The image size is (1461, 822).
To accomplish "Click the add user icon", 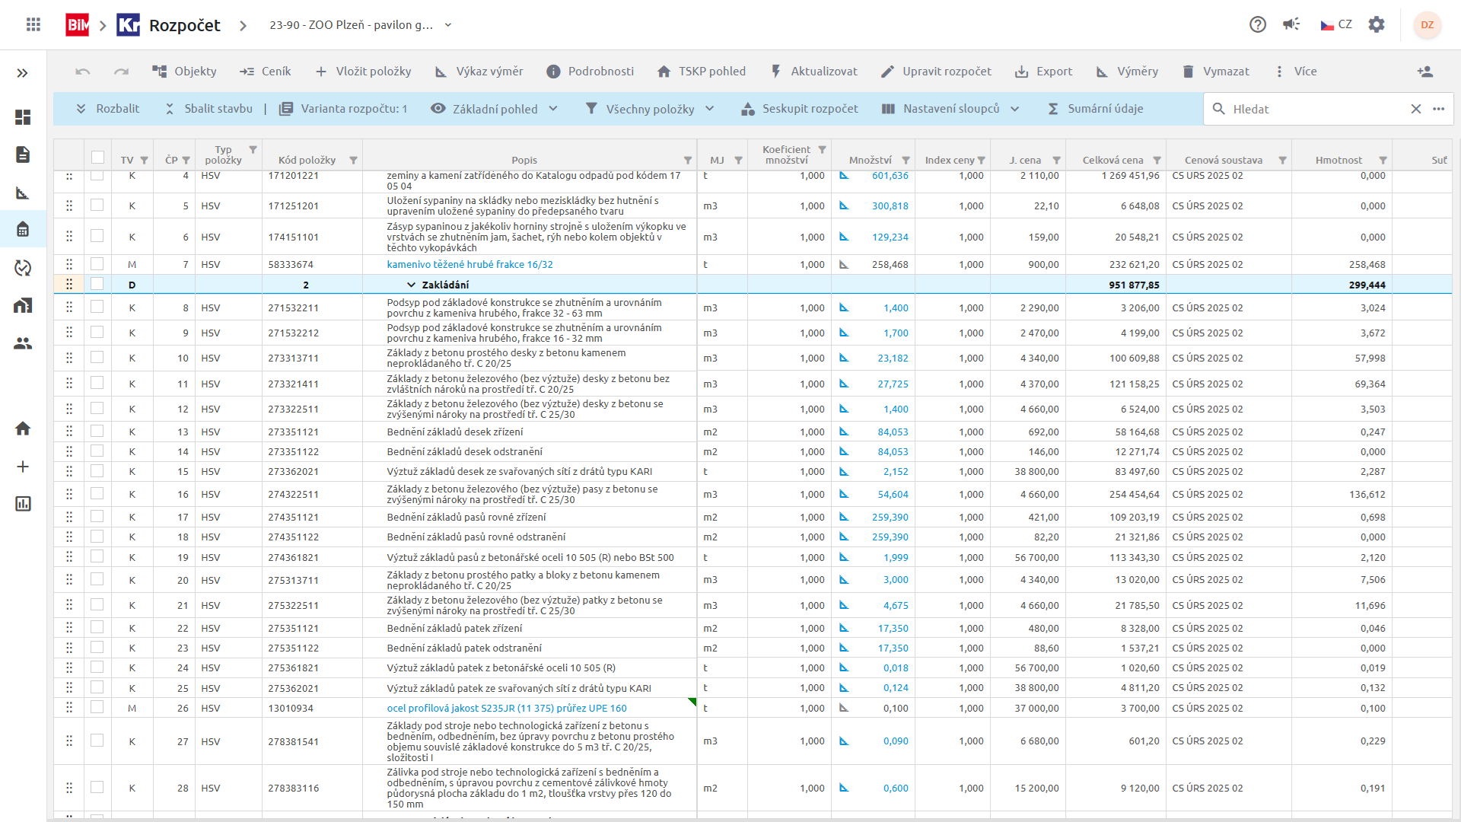I will click(x=1424, y=72).
